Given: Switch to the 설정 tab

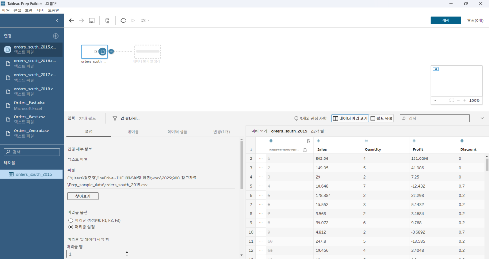Looking at the screenshot, I should tap(89, 132).
